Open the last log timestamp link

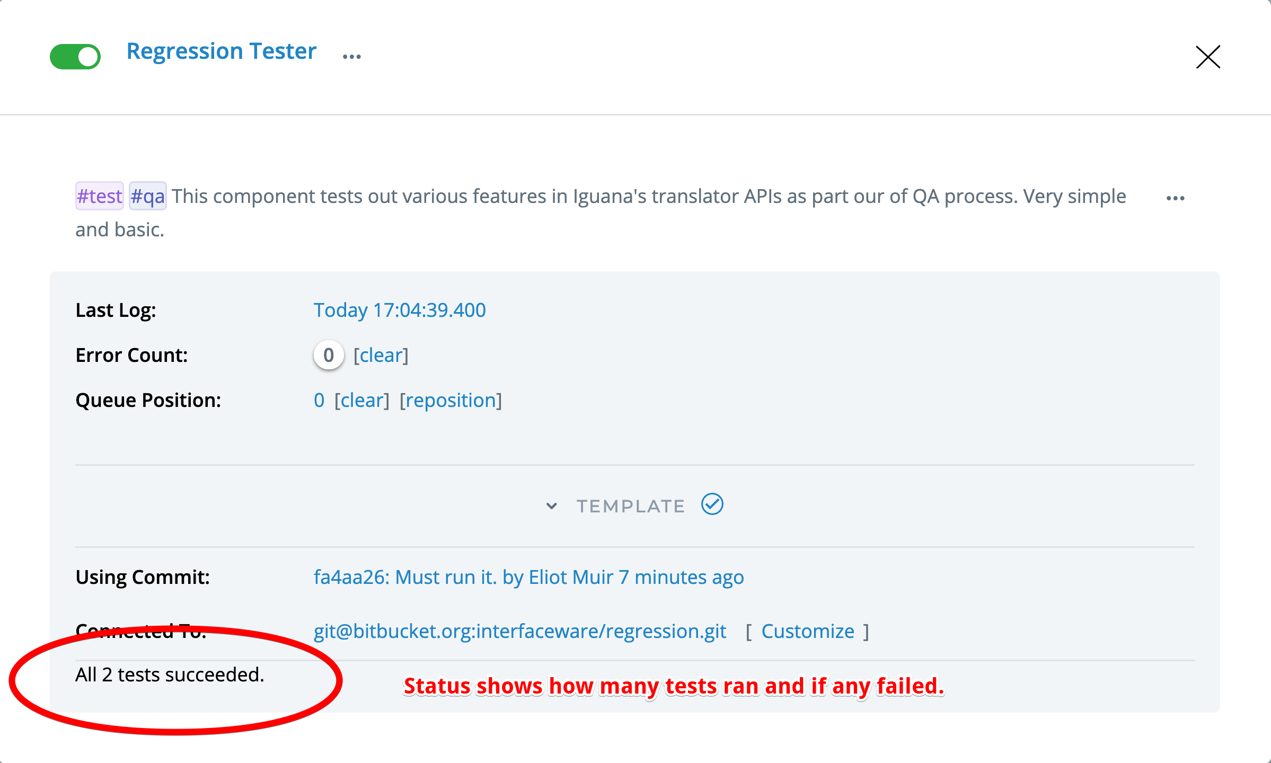(399, 310)
